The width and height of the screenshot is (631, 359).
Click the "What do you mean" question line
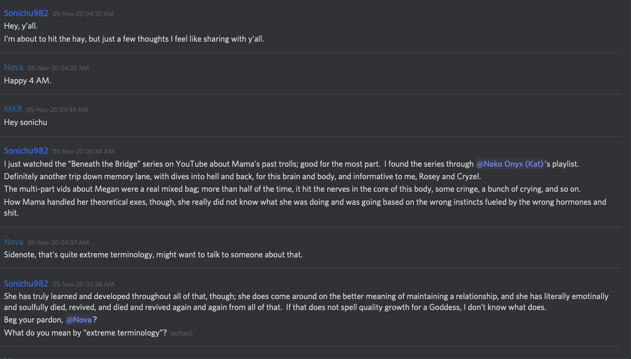pos(85,332)
